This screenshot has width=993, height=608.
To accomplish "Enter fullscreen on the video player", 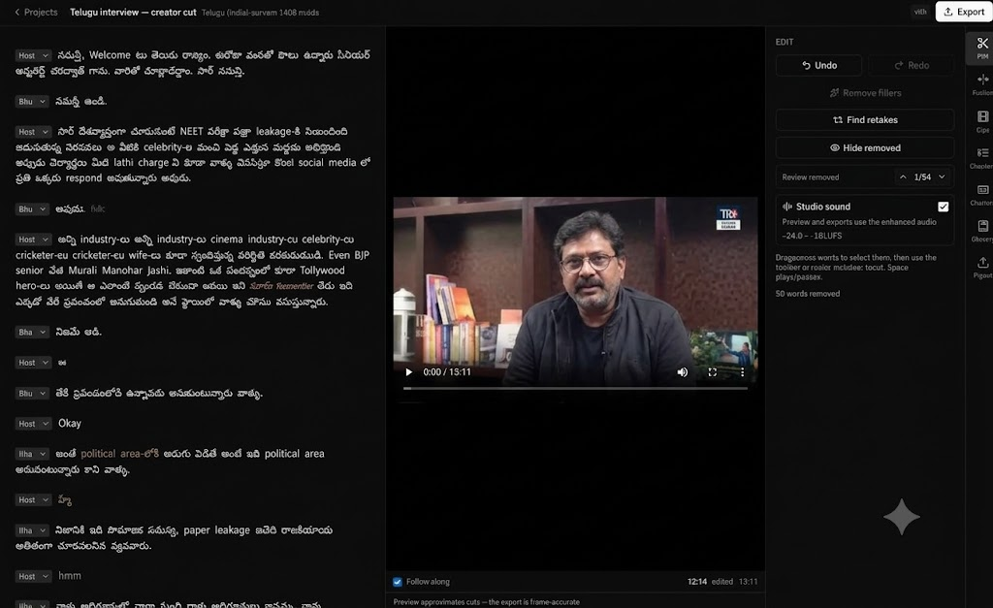I will pos(712,371).
